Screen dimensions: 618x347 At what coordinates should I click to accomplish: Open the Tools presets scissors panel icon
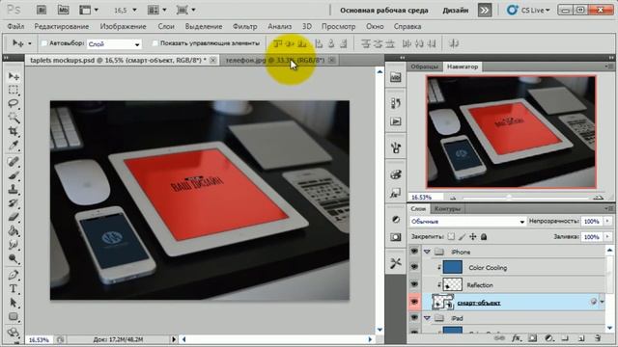coord(396,263)
